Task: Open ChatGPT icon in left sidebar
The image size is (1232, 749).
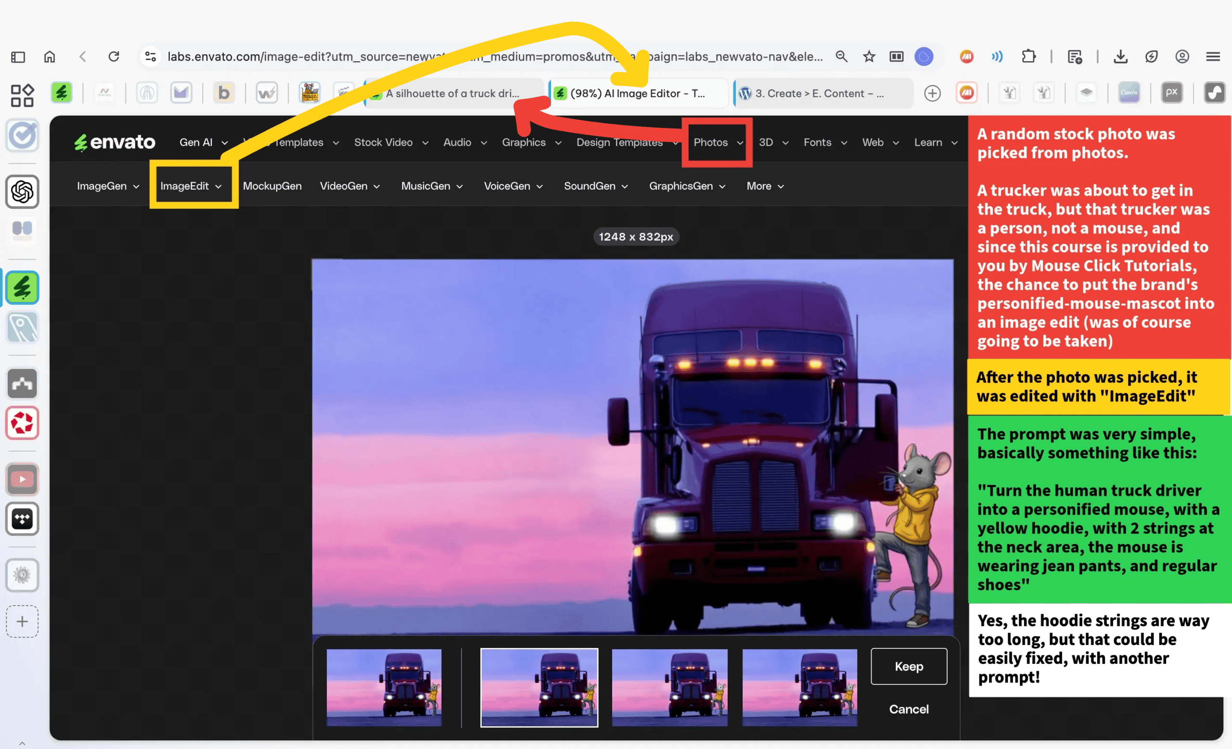Action: pyautogui.click(x=22, y=192)
